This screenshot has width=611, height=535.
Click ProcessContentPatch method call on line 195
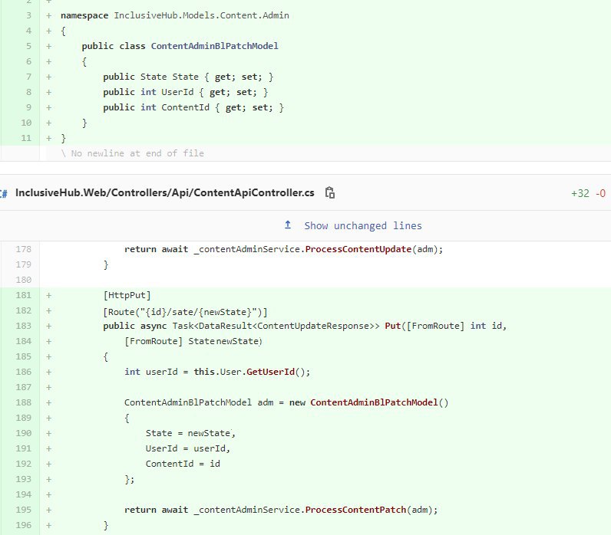click(355, 510)
